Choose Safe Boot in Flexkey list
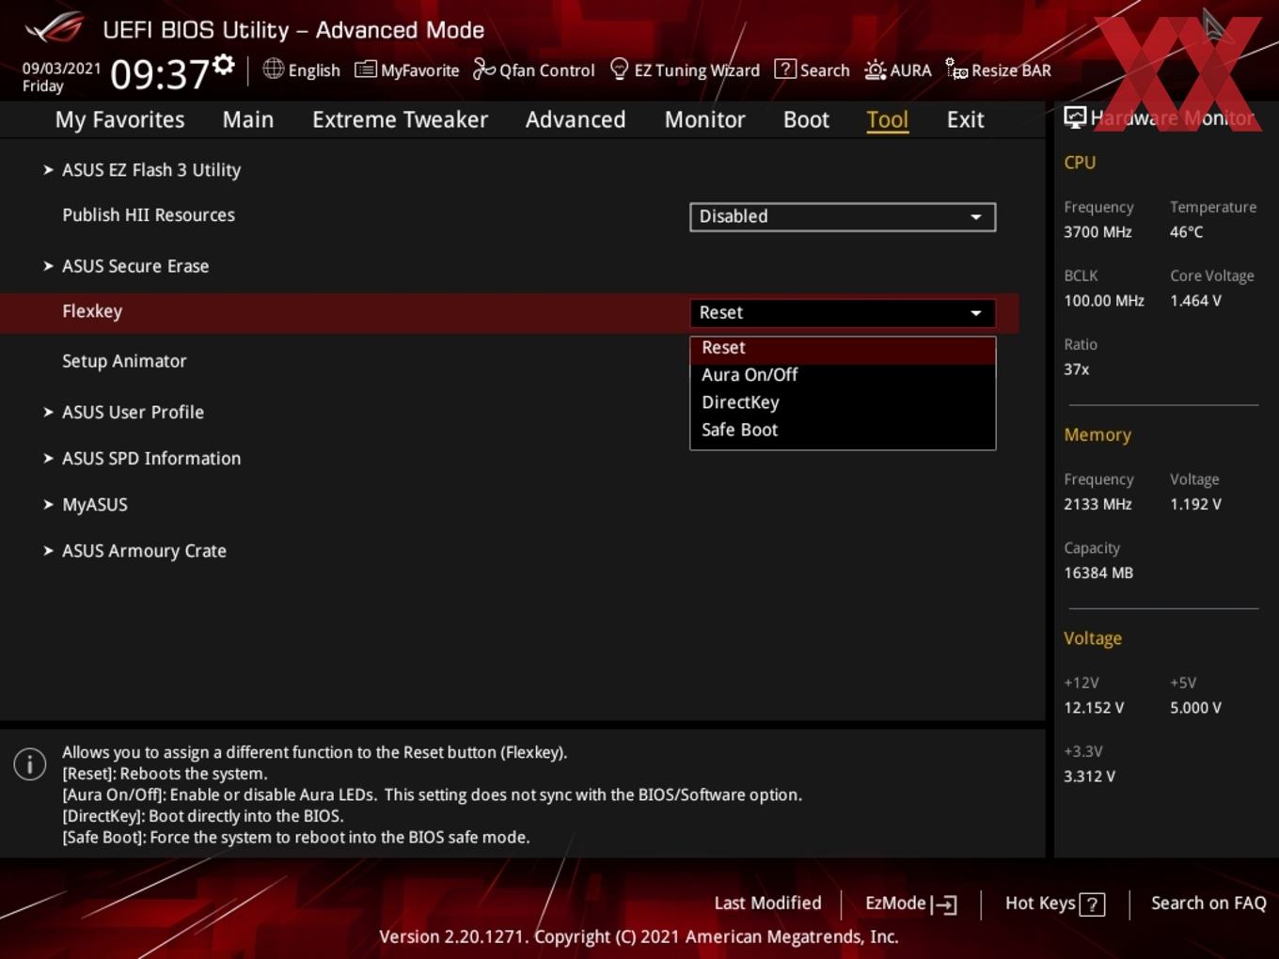1279x959 pixels. pos(843,430)
